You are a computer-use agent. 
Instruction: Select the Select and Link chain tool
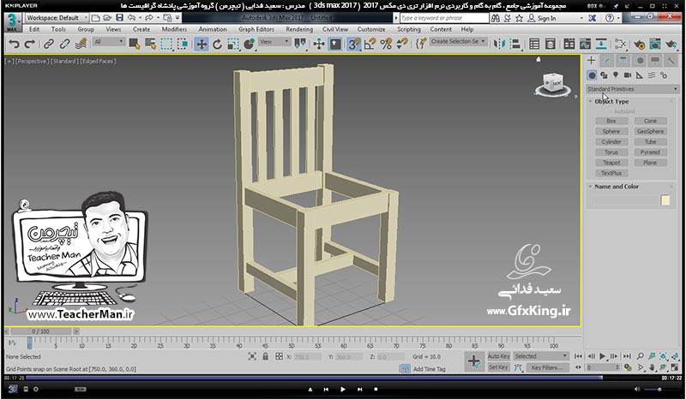(48, 44)
